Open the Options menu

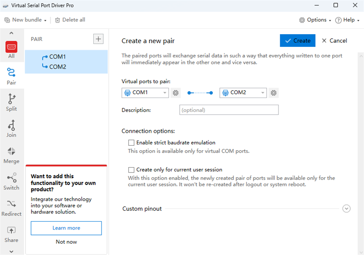point(315,20)
